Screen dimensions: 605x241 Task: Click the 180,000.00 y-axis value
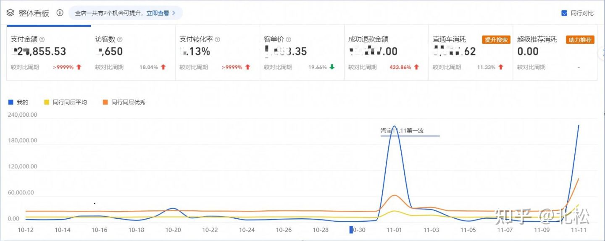[23, 140]
